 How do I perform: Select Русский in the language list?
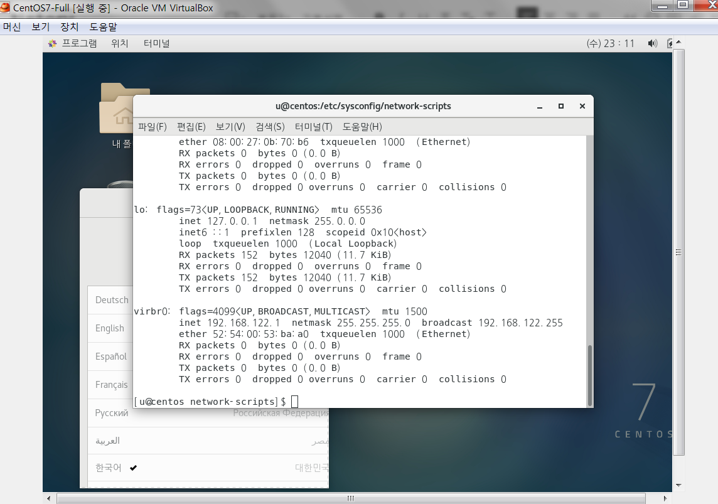[x=208, y=413]
